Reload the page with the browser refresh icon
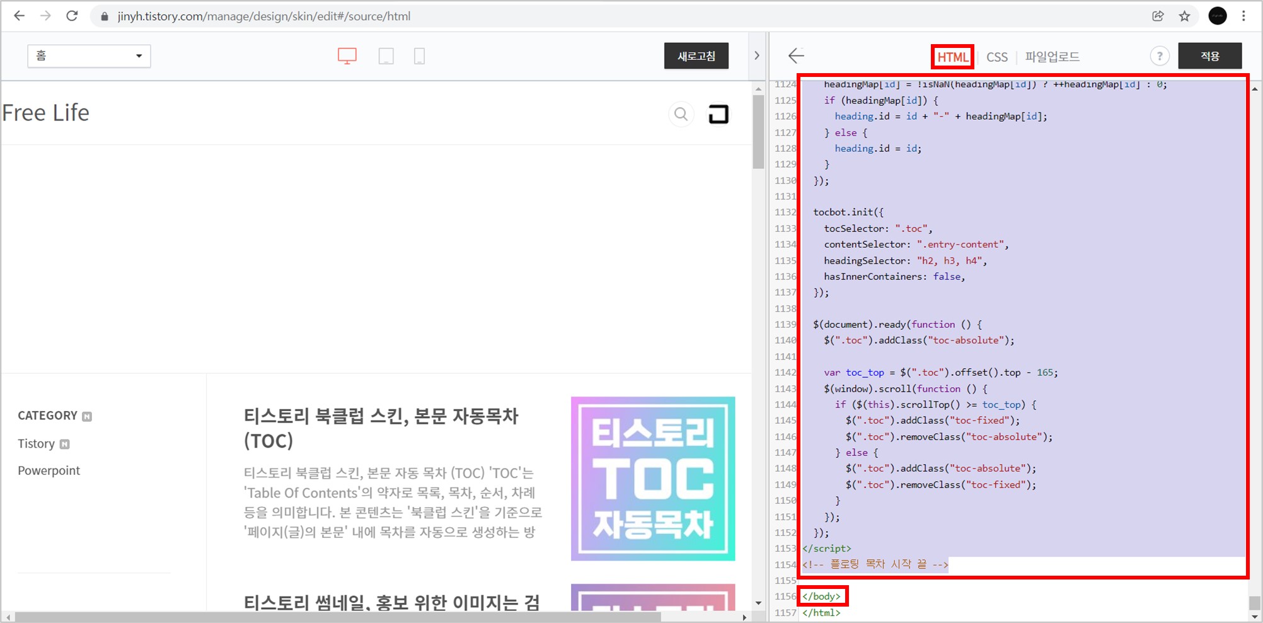Image resolution: width=1263 pixels, height=623 pixels. coord(71,16)
